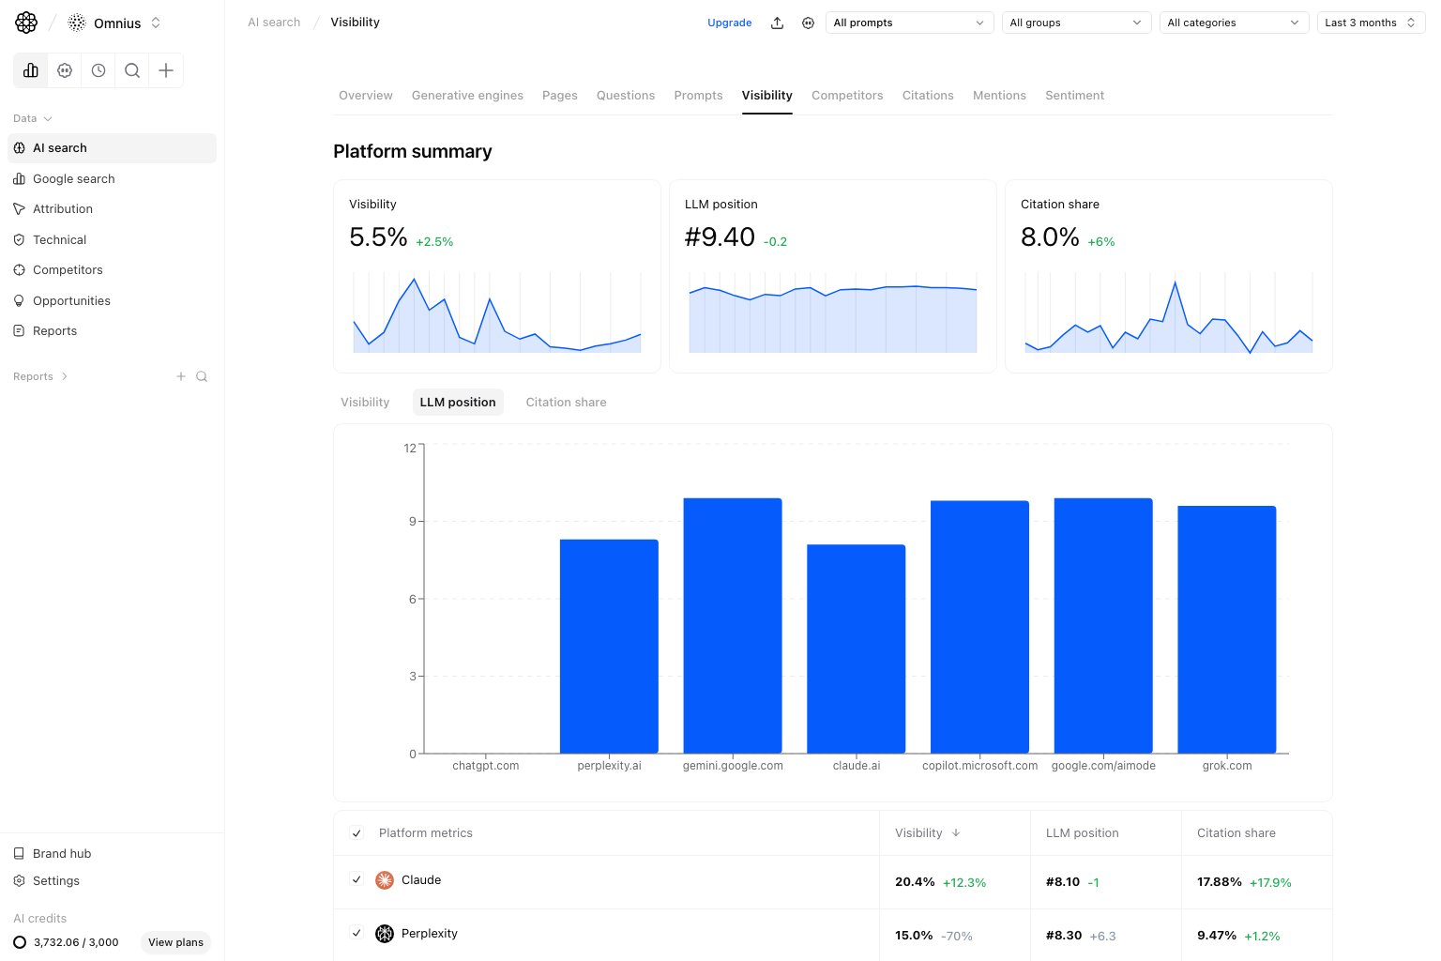The width and height of the screenshot is (1441, 961).
Task: Switch to the Pages tab
Action: (x=560, y=96)
